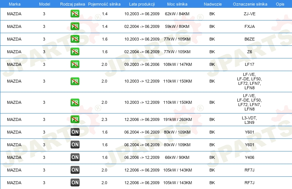Select the petrol icon in the Z6 row
The width and height of the screenshot is (292, 189).
(x=75, y=52)
